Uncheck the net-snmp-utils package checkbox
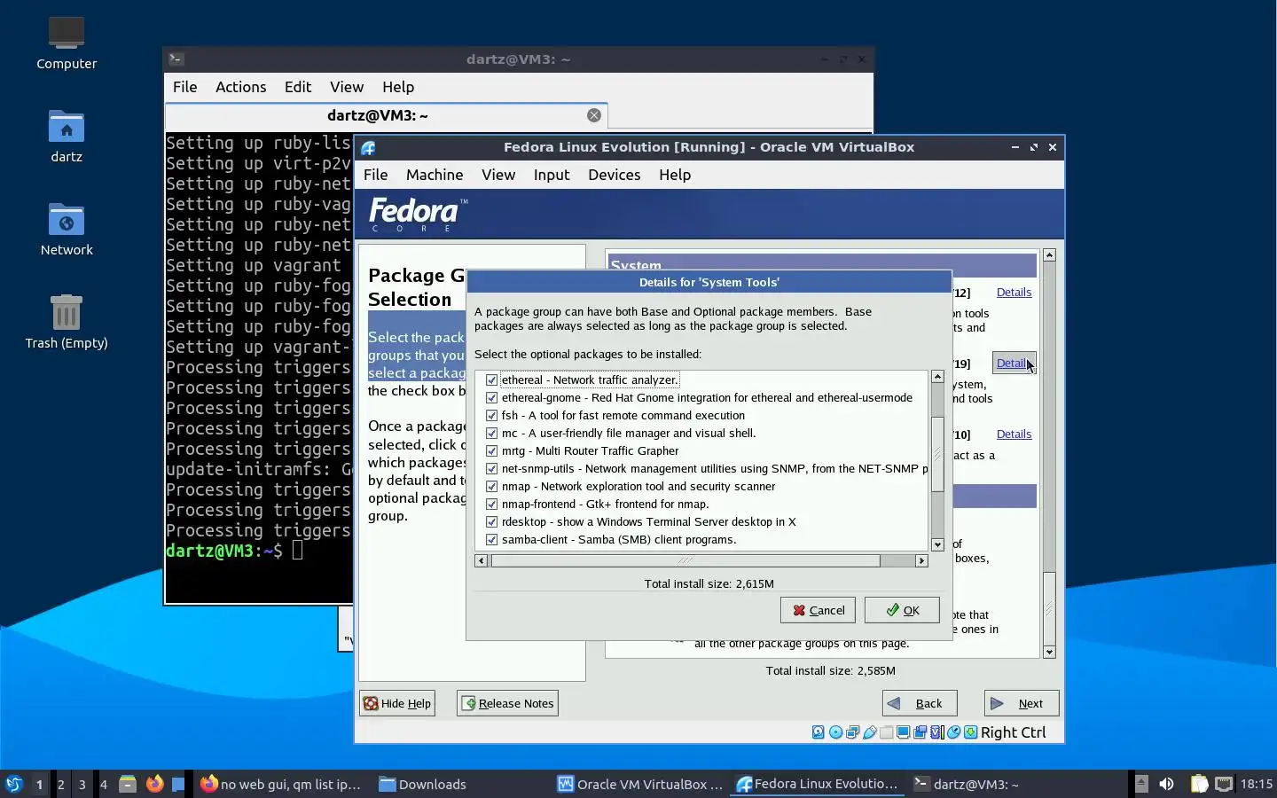Viewport: 1277px width, 798px height. tap(492, 468)
